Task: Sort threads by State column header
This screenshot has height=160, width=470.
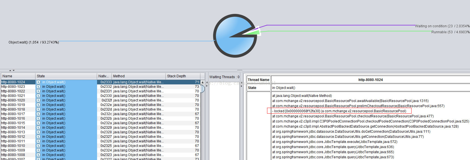Action: point(66,76)
